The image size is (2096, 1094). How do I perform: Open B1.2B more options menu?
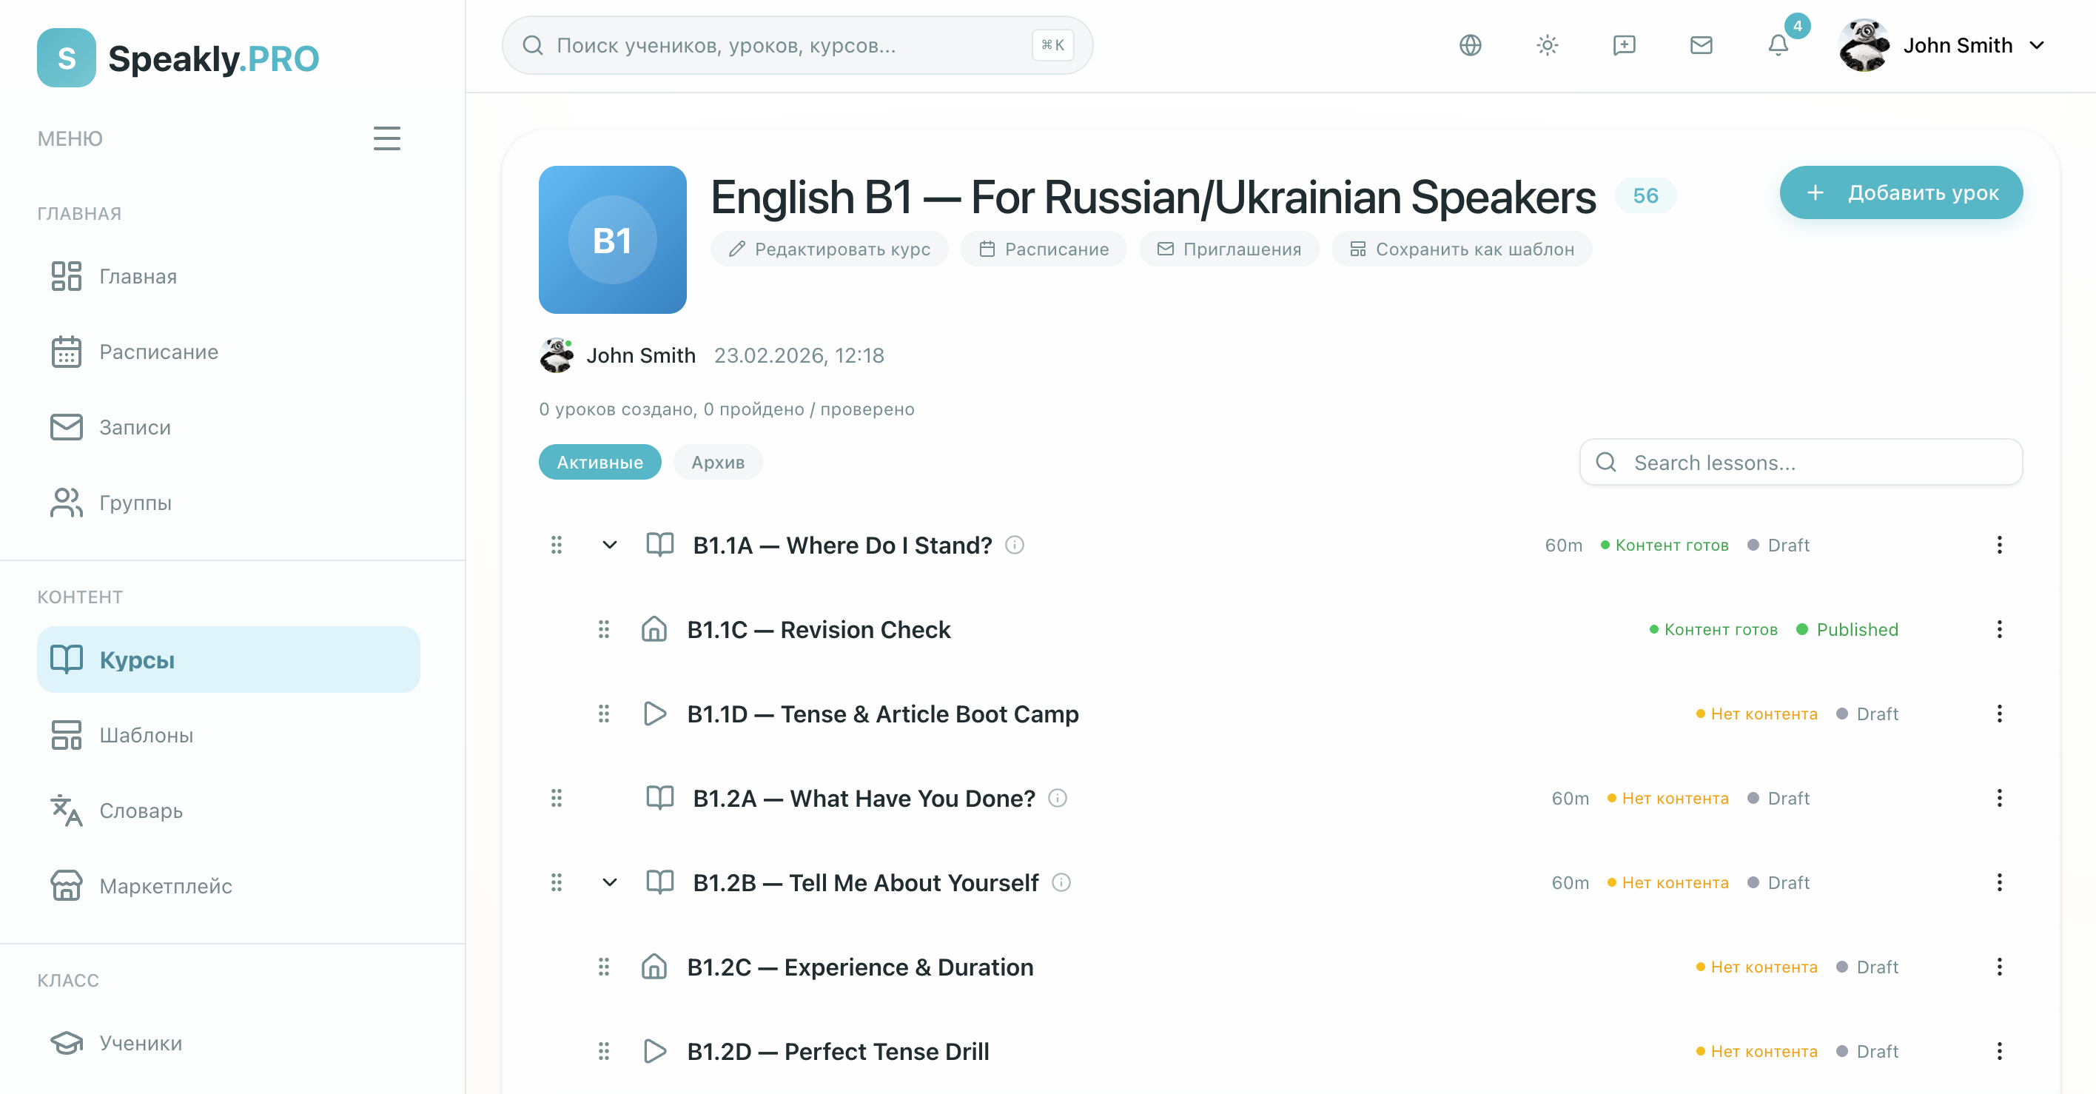pos(1999,882)
